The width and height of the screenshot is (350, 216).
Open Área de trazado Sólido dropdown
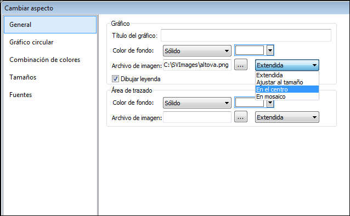pos(197,103)
